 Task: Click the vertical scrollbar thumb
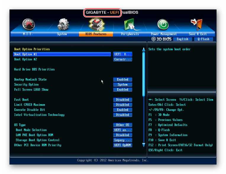pyautogui.click(x=143, y=74)
